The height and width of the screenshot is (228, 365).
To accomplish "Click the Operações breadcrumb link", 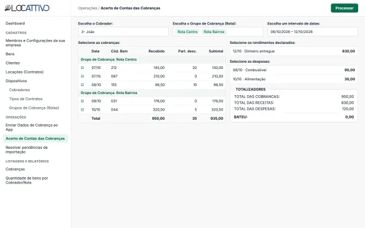I will click(x=88, y=8).
